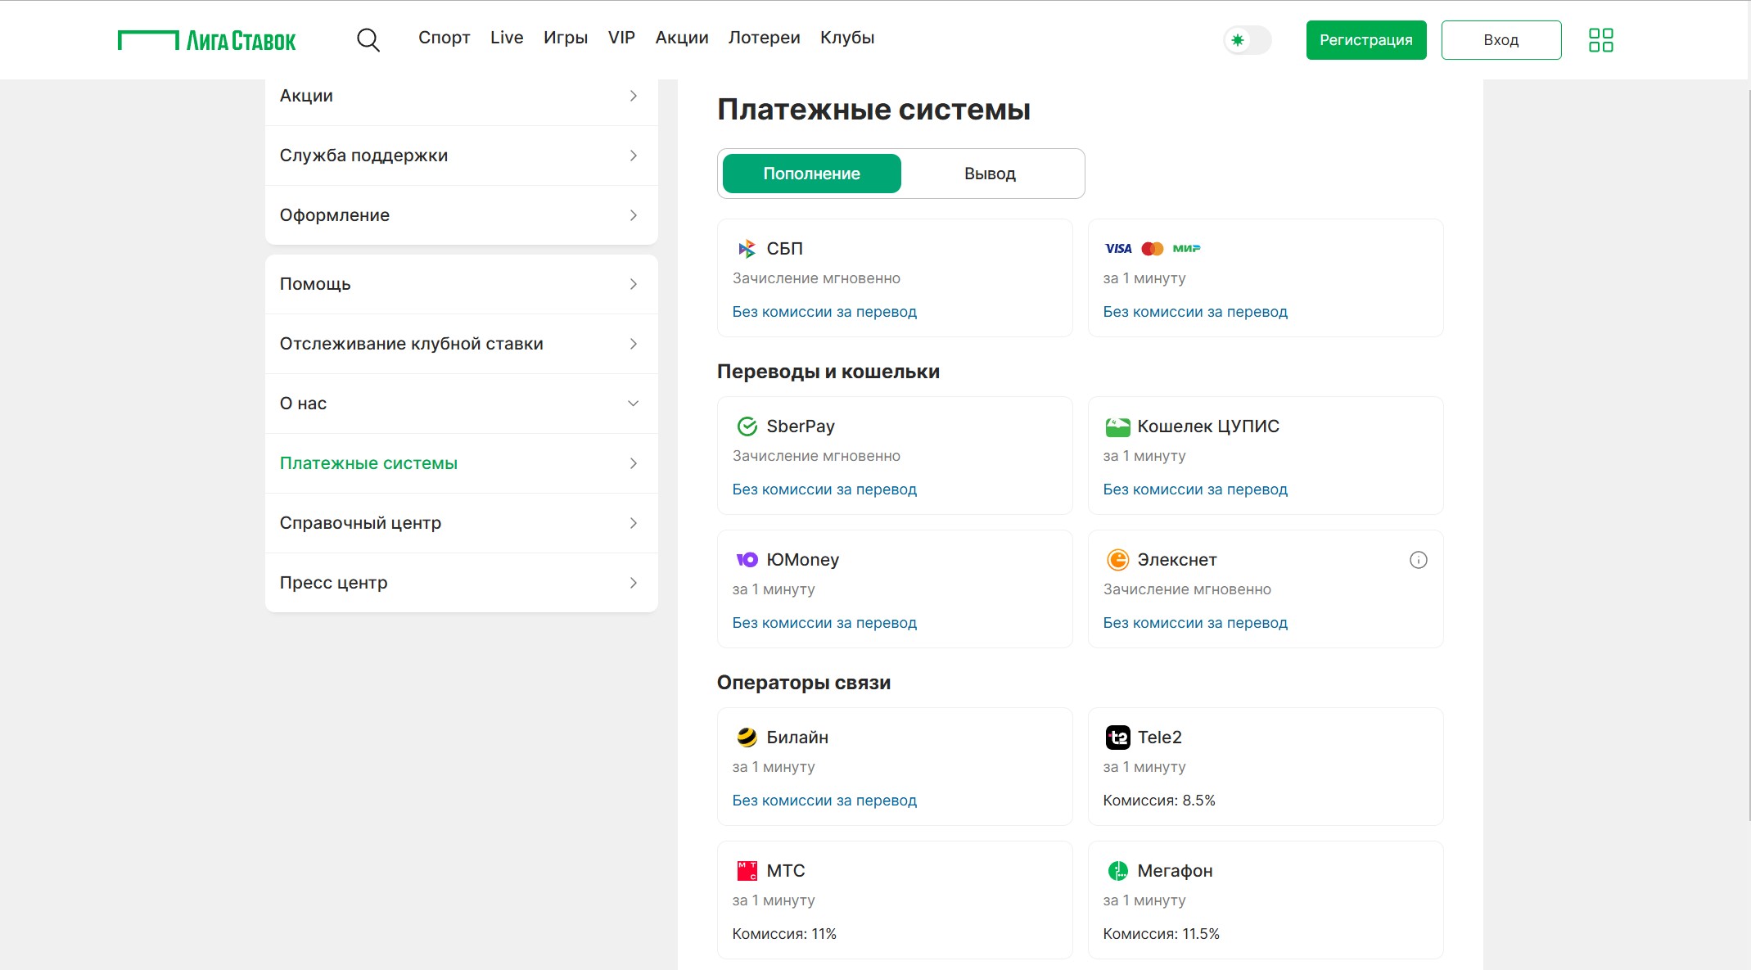The image size is (1751, 970).
Task: Open Пресс центр chevron
Action: [x=633, y=583]
